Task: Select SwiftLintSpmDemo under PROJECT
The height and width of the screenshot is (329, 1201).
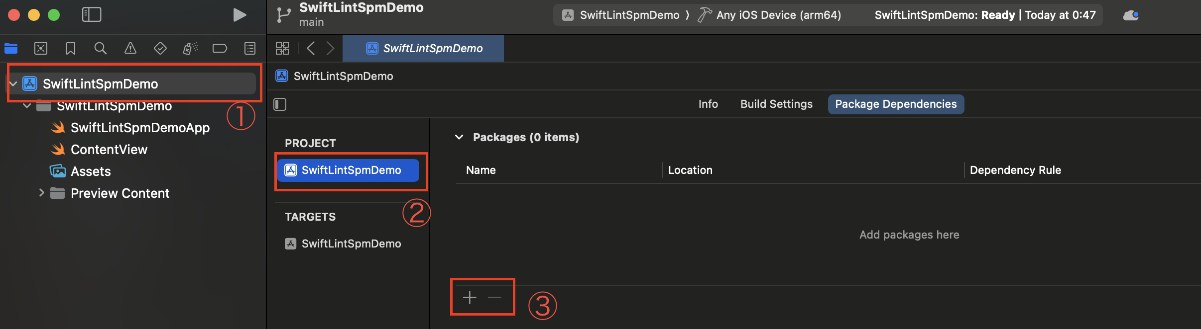Action: coord(348,170)
